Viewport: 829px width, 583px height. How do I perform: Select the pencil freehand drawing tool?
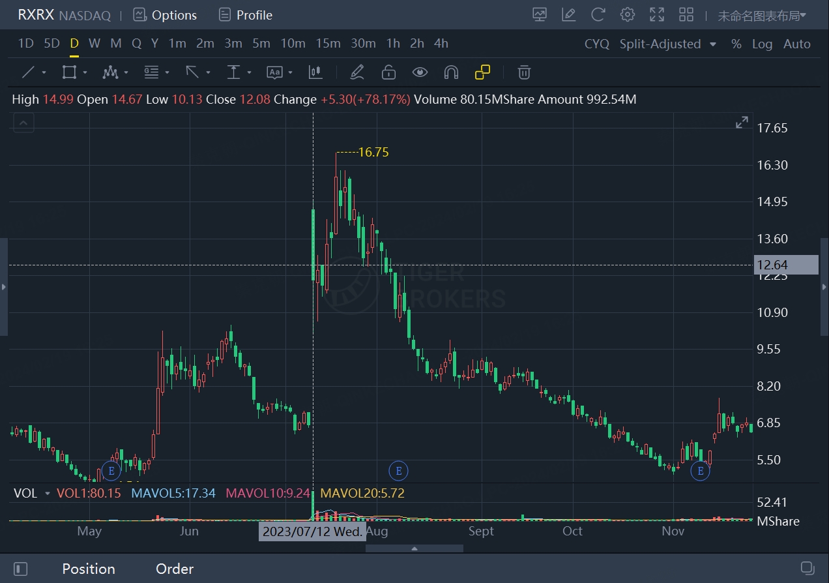tap(356, 72)
